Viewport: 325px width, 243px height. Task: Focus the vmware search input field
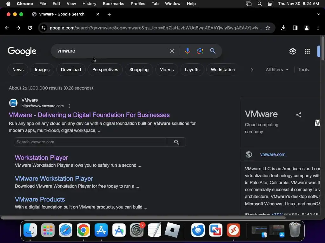point(112,51)
